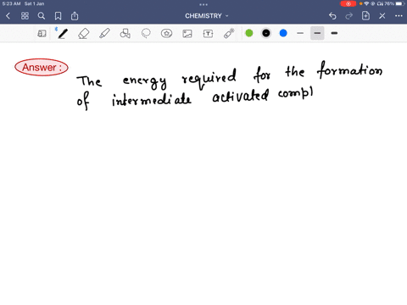
Task: Open the share and export menu
Action: [75, 16]
